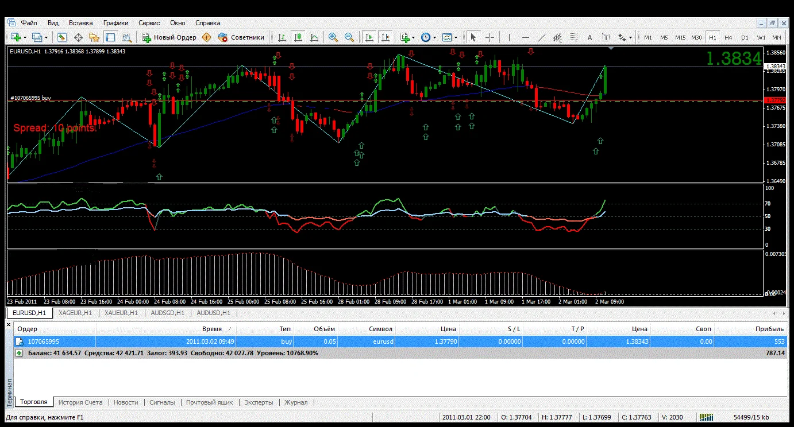
Task: Switch to the XAGEUR,H1 chart tab
Action: [75, 313]
